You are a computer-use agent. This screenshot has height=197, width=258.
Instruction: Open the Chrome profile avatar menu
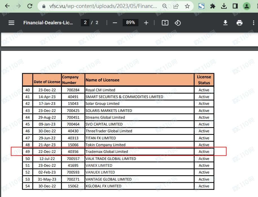click(247, 6)
